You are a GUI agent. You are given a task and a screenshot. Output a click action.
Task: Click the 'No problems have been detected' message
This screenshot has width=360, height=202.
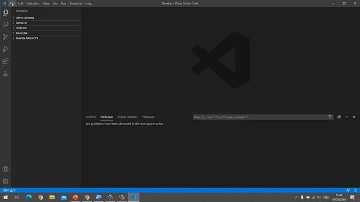pos(125,123)
